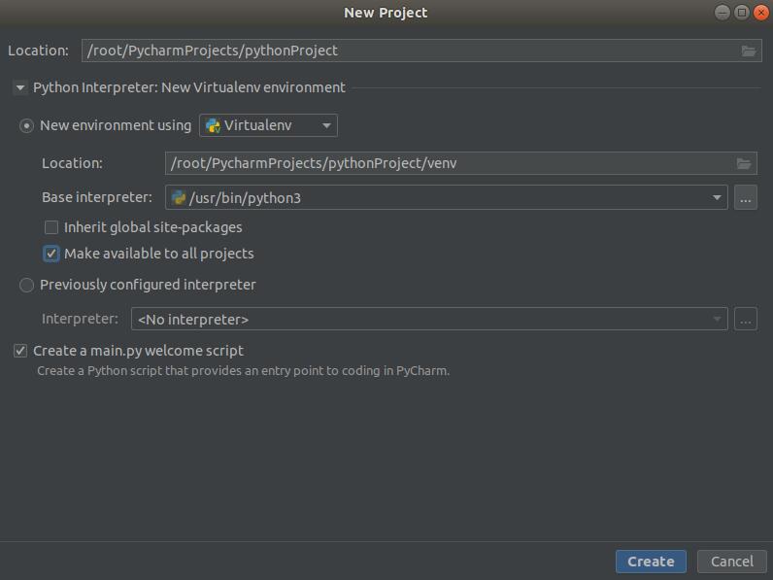Image resolution: width=773 pixels, height=580 pixels.
Task: Uncheck Make available to all projects
Action: click(51, 254)
